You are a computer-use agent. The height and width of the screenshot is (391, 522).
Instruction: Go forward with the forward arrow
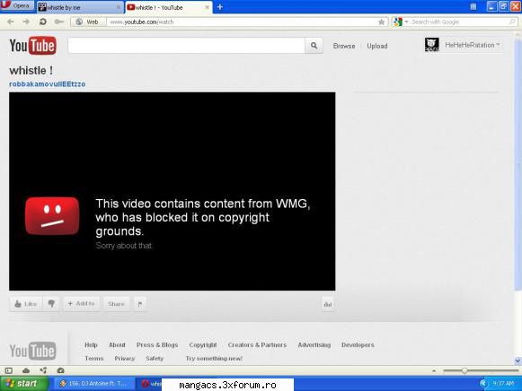(26, 22)
